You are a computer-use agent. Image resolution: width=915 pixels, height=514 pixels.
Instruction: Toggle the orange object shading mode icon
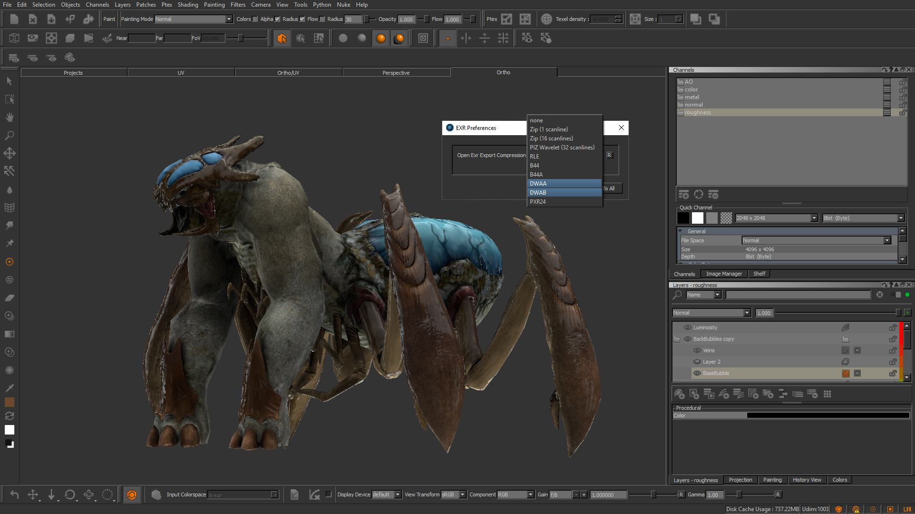point(282,38)
